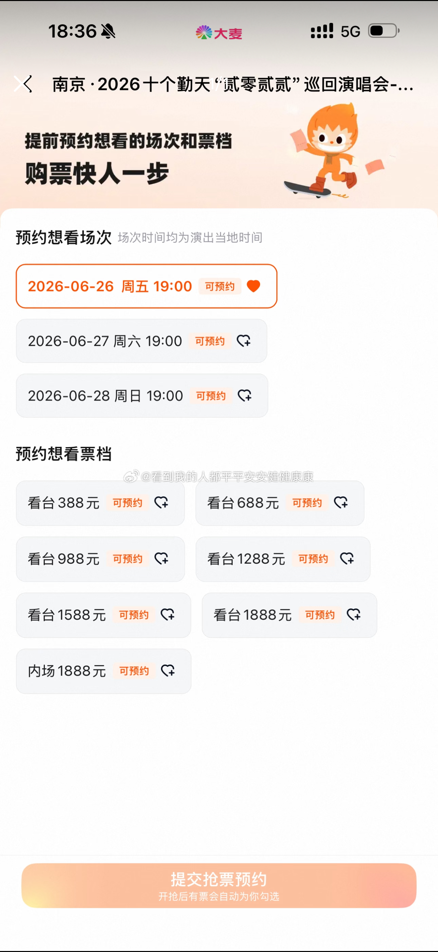Tap the concert title 南京·2026十个勤天
The width and height of the screenshot is (438, 952).
233,84
